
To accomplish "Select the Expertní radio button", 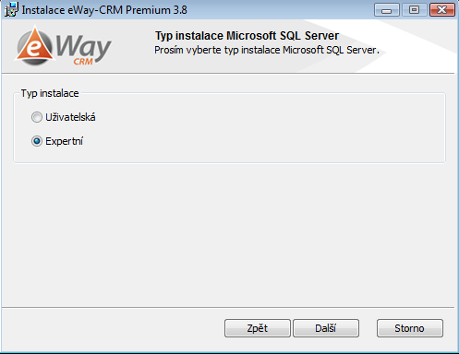I will pos(37,141).
